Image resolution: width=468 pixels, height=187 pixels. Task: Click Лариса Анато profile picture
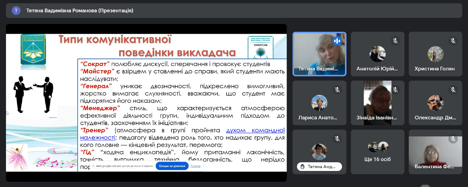[x=319, y=103]
